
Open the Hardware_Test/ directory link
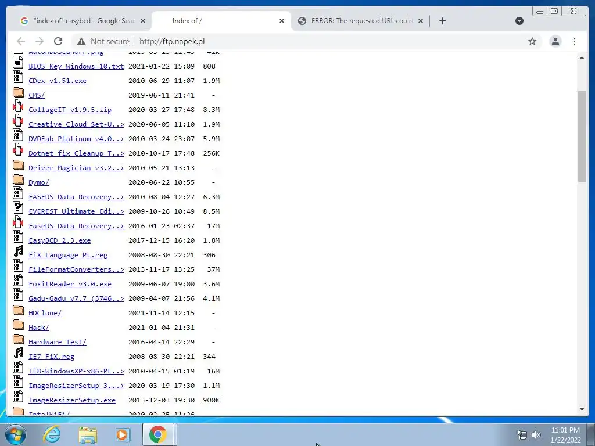58,342
